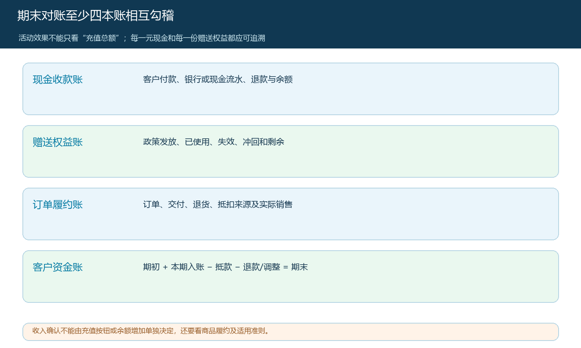Click 退款与余额 in the first card
Image resolution: width=581 pixels, height=348 pixels.
point(272,79)
